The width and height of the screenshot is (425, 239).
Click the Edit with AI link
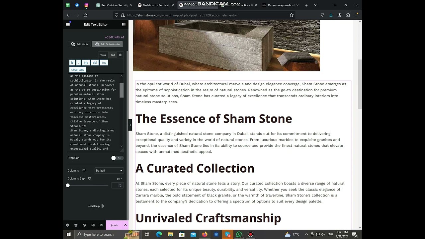(x=114, y=37)
